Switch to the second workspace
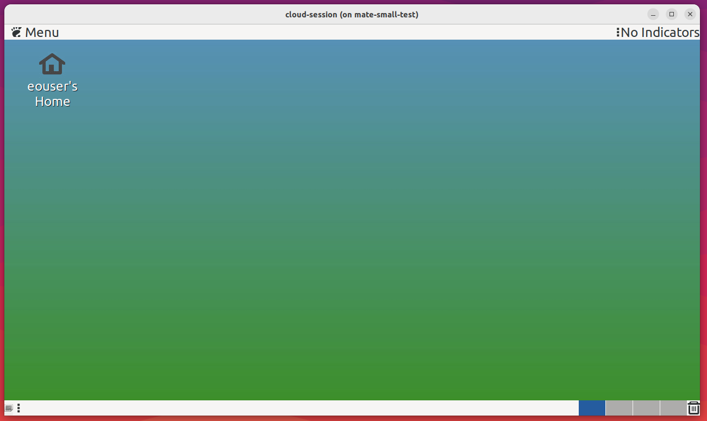 click(x=620, y=408)
